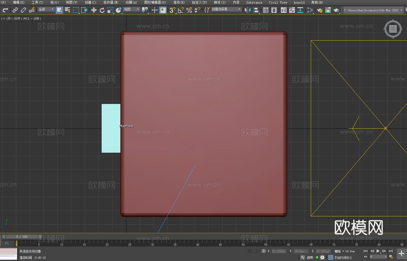Select the Move tool in toolbar
The image size is (407, 261).
click(x=94, y=10)
